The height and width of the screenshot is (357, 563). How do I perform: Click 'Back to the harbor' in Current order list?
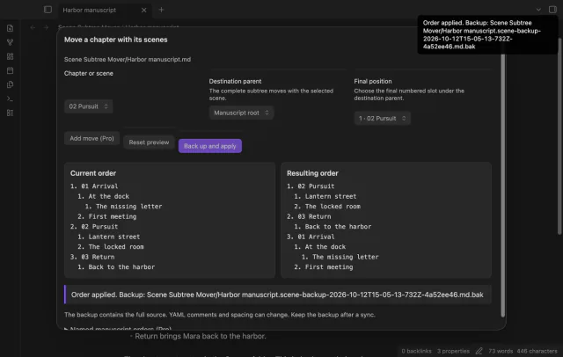coord(121,267)
